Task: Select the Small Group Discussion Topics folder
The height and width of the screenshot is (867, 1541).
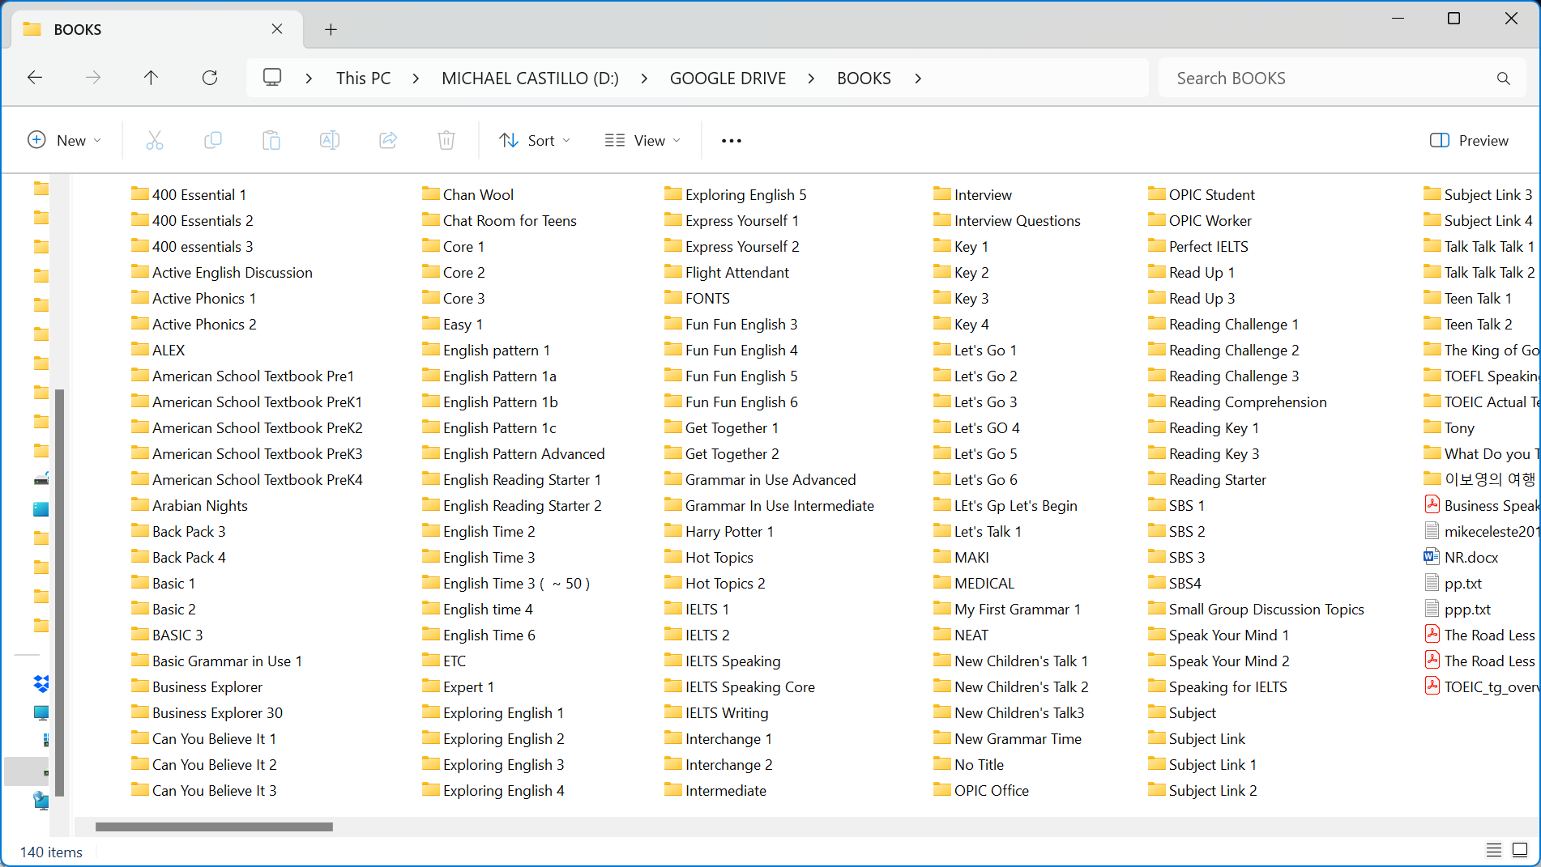Action: (1256, 609)
